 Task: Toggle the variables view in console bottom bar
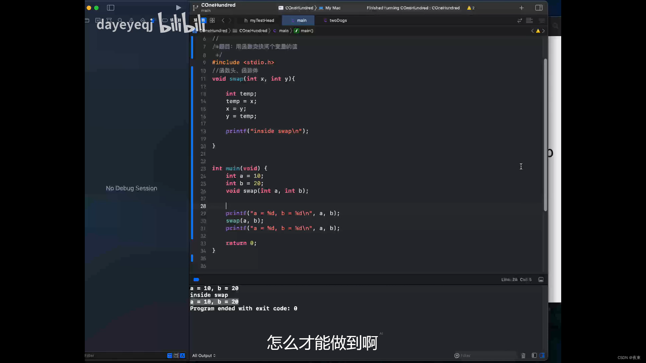click(534, 355)
